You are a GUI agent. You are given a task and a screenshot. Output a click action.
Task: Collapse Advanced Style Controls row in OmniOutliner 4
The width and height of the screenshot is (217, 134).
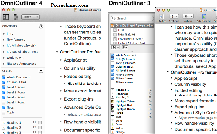pyautogui.click(x=61, y=107)
